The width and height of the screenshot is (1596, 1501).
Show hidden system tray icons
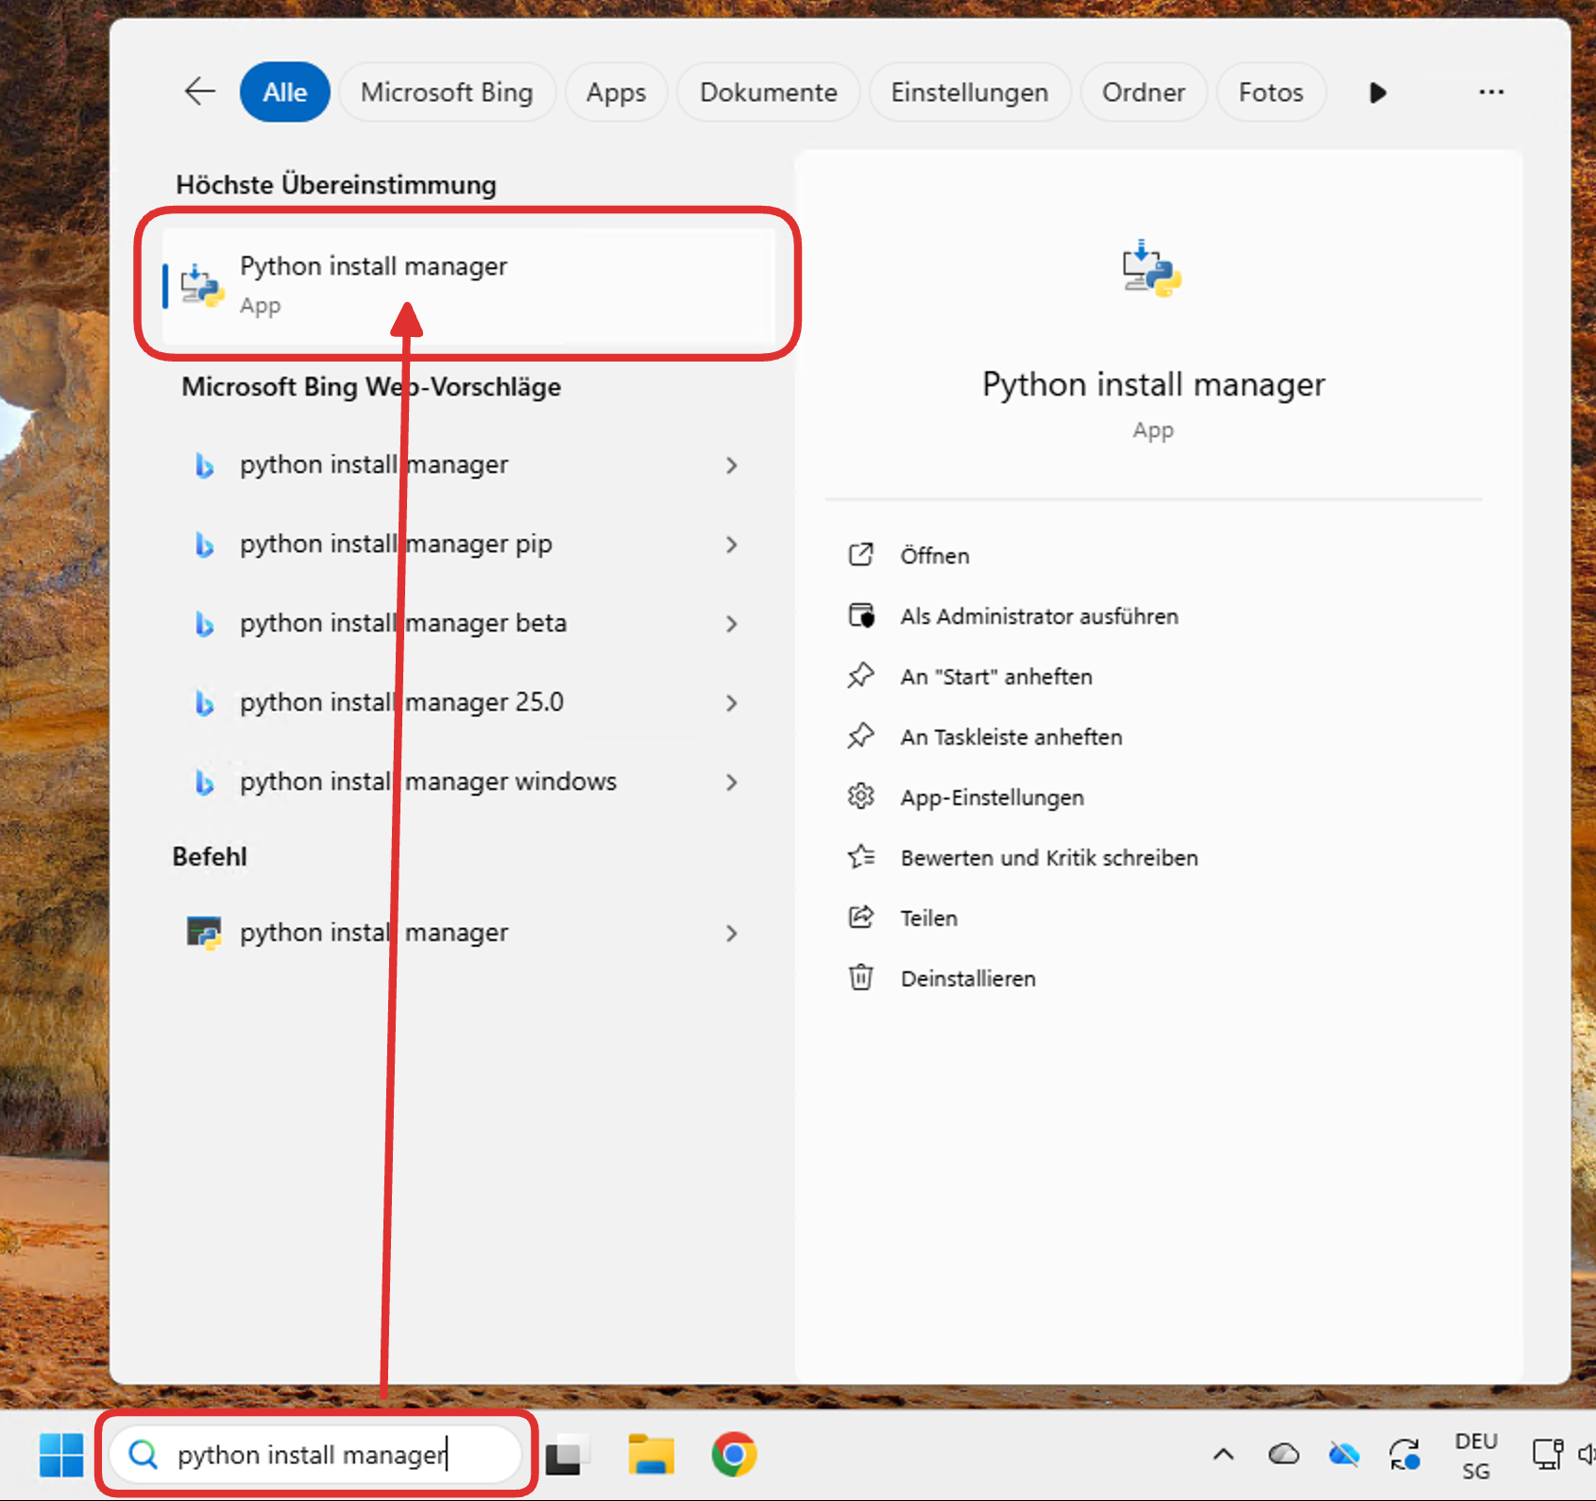pos(1223,1454)
